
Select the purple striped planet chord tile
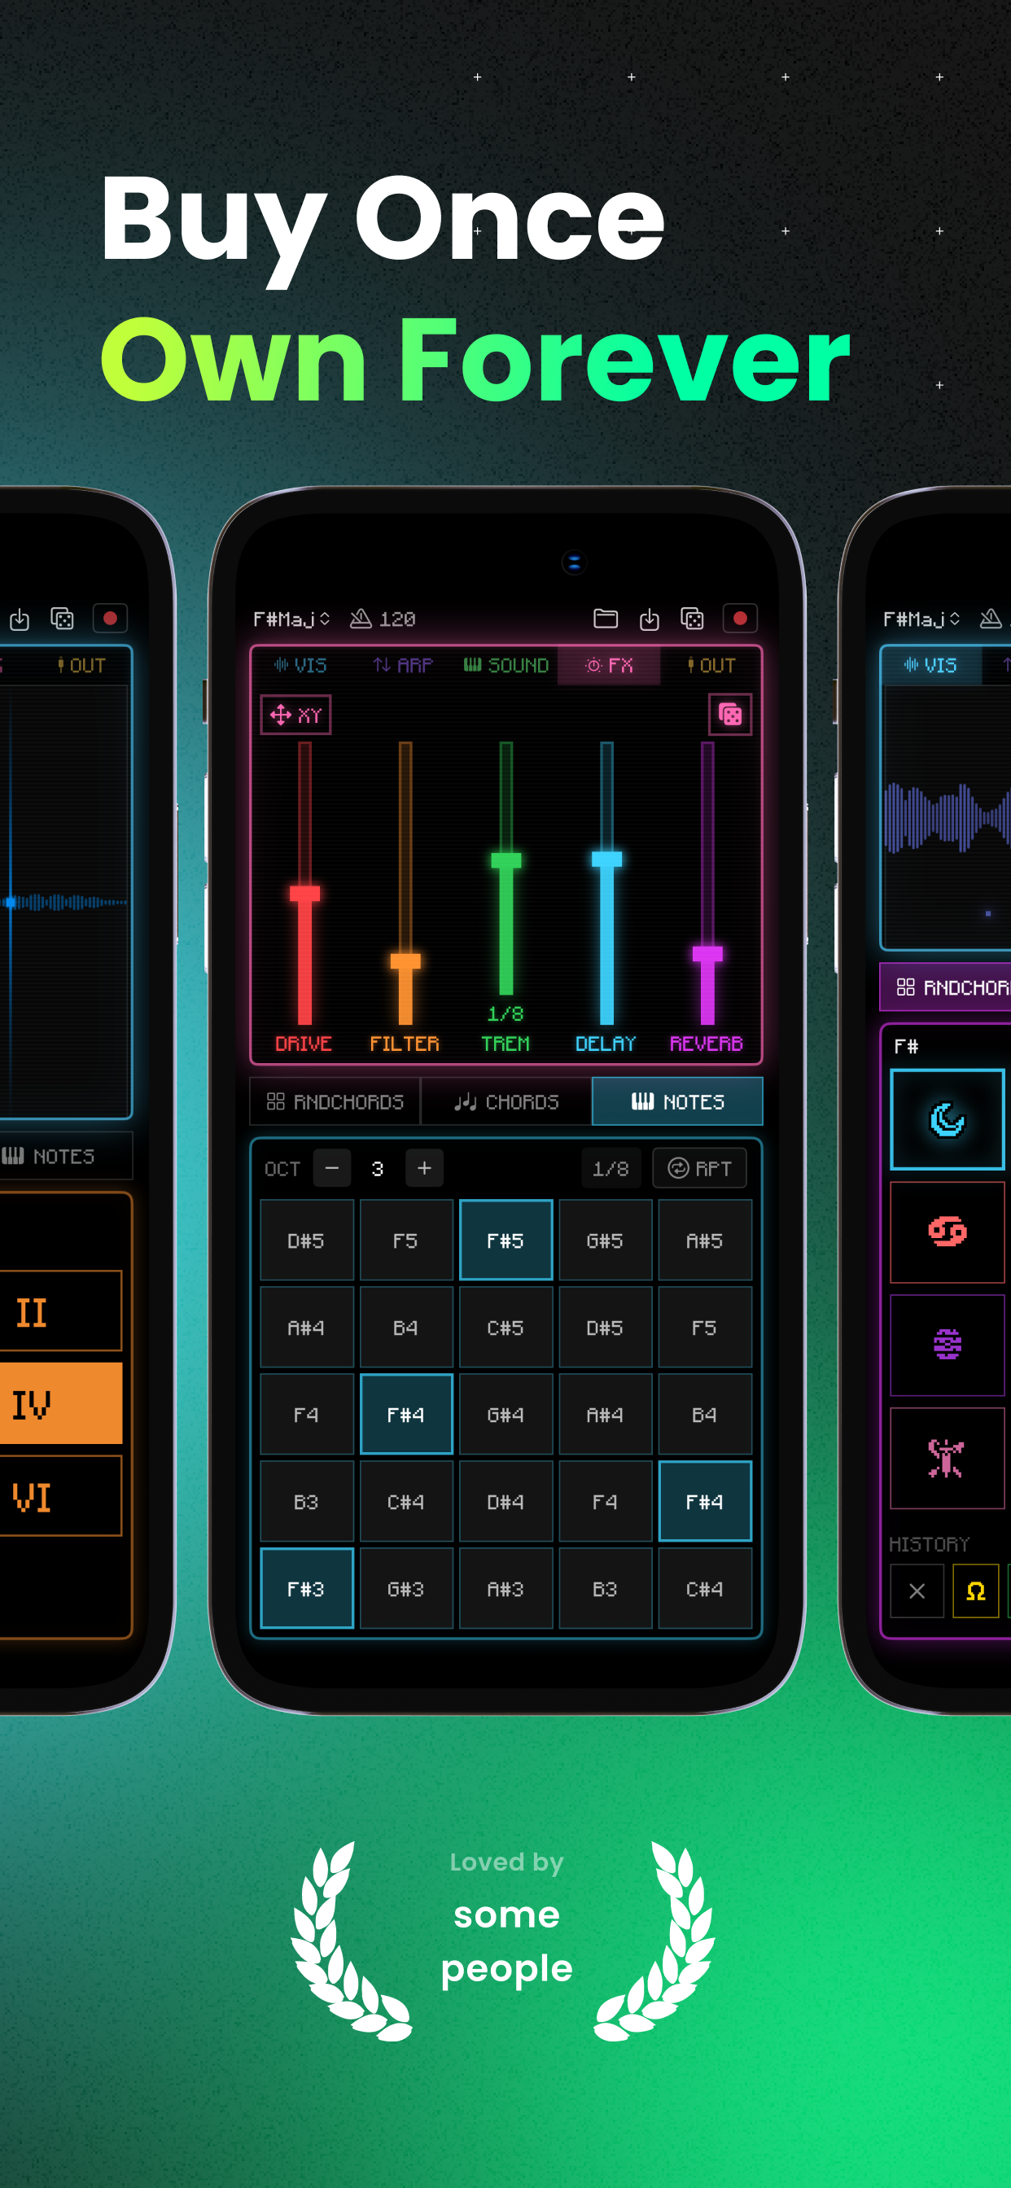tap(948, 1345)
